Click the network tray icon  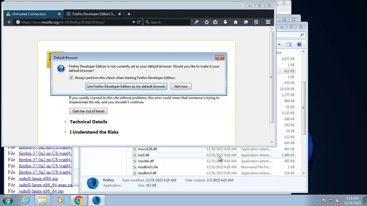[331, 201]
